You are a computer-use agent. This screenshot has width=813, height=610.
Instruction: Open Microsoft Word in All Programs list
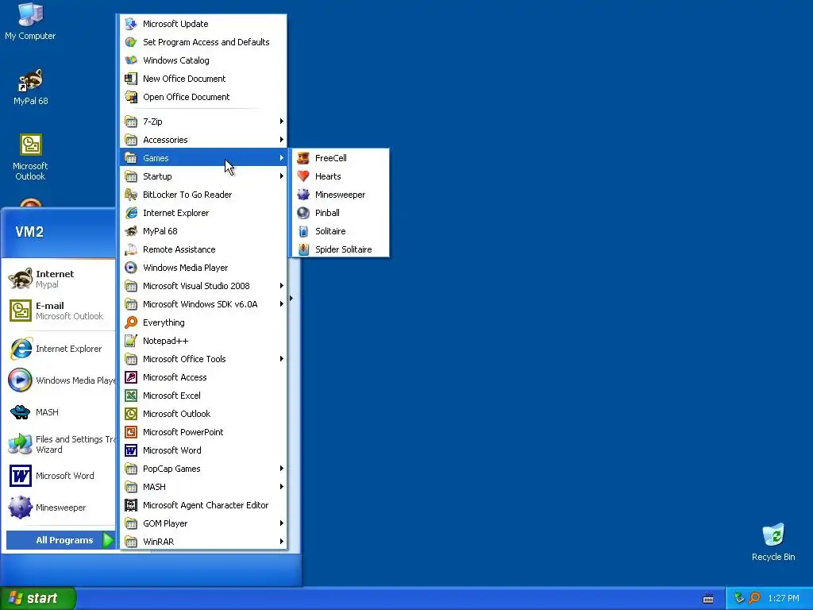tap(203, 450)
